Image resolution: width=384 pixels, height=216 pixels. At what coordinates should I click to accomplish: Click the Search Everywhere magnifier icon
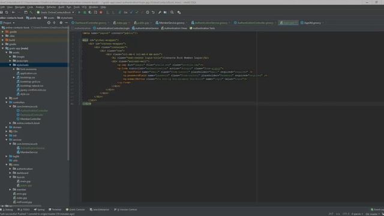click(x=172, y=12)
